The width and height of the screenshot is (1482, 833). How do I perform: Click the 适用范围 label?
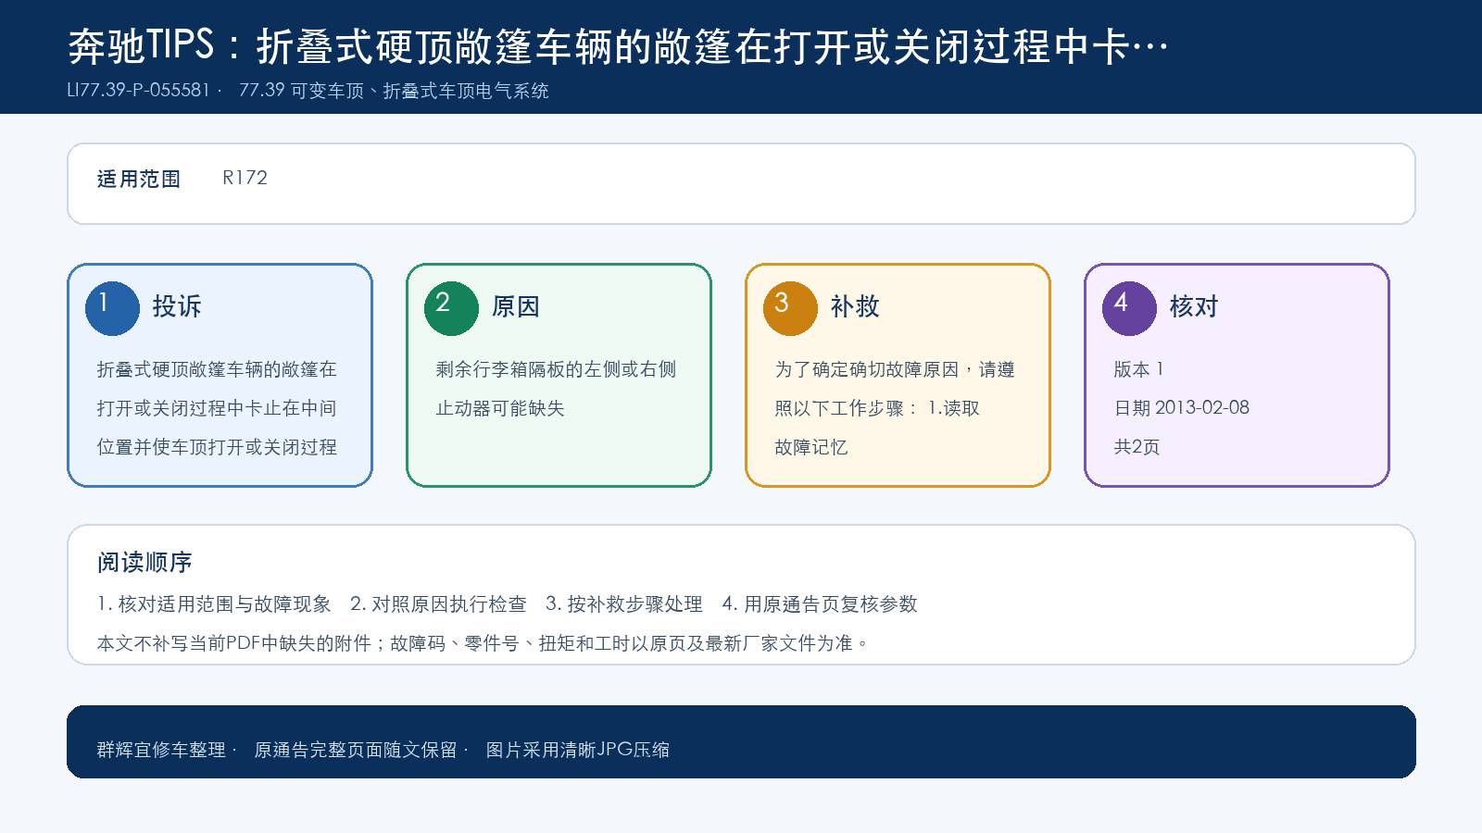[139, 179]
